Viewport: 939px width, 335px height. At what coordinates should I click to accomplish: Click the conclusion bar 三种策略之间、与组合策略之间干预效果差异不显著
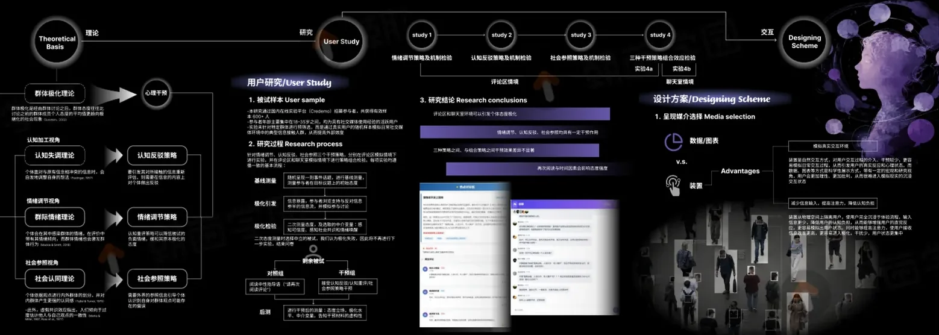click(509, 150)
